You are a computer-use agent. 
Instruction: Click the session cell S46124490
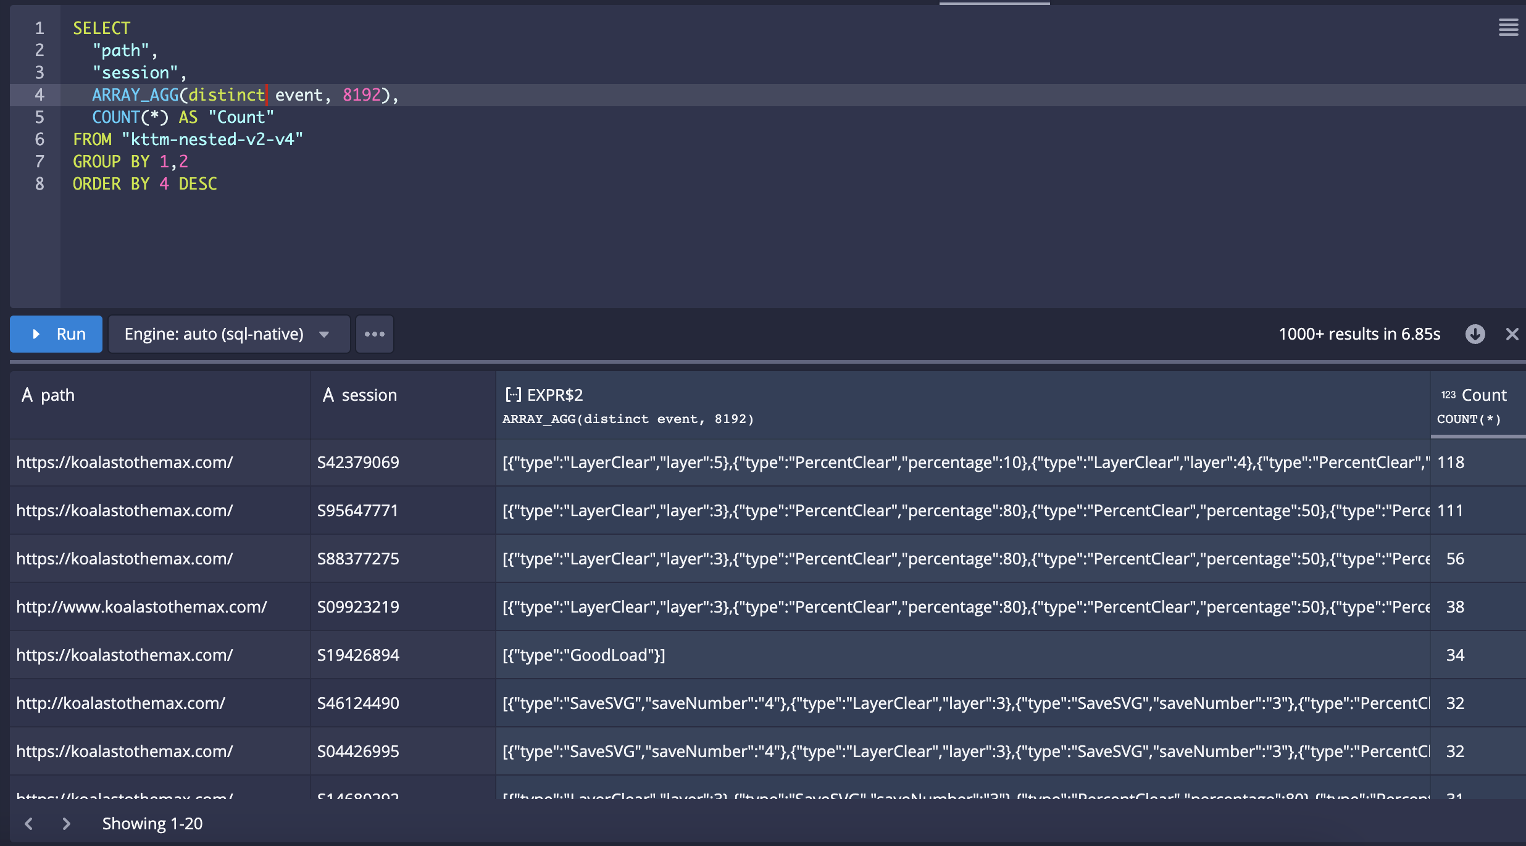coord(358,703)
